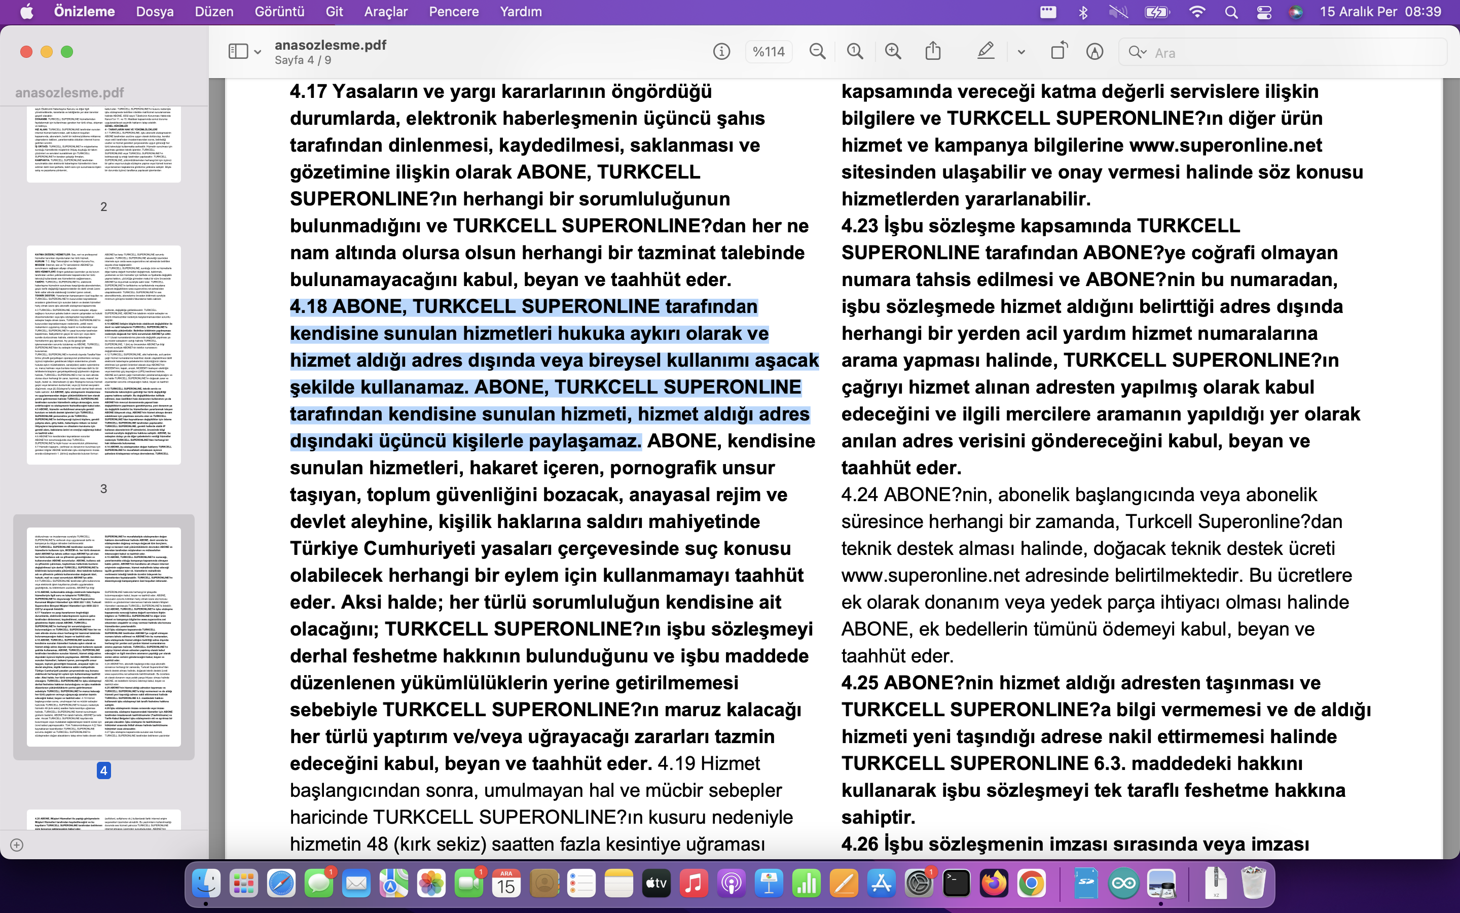Open the Share sheet icon
The height and width of the screenshot is (913, 1460).
(x=933, y=51)
